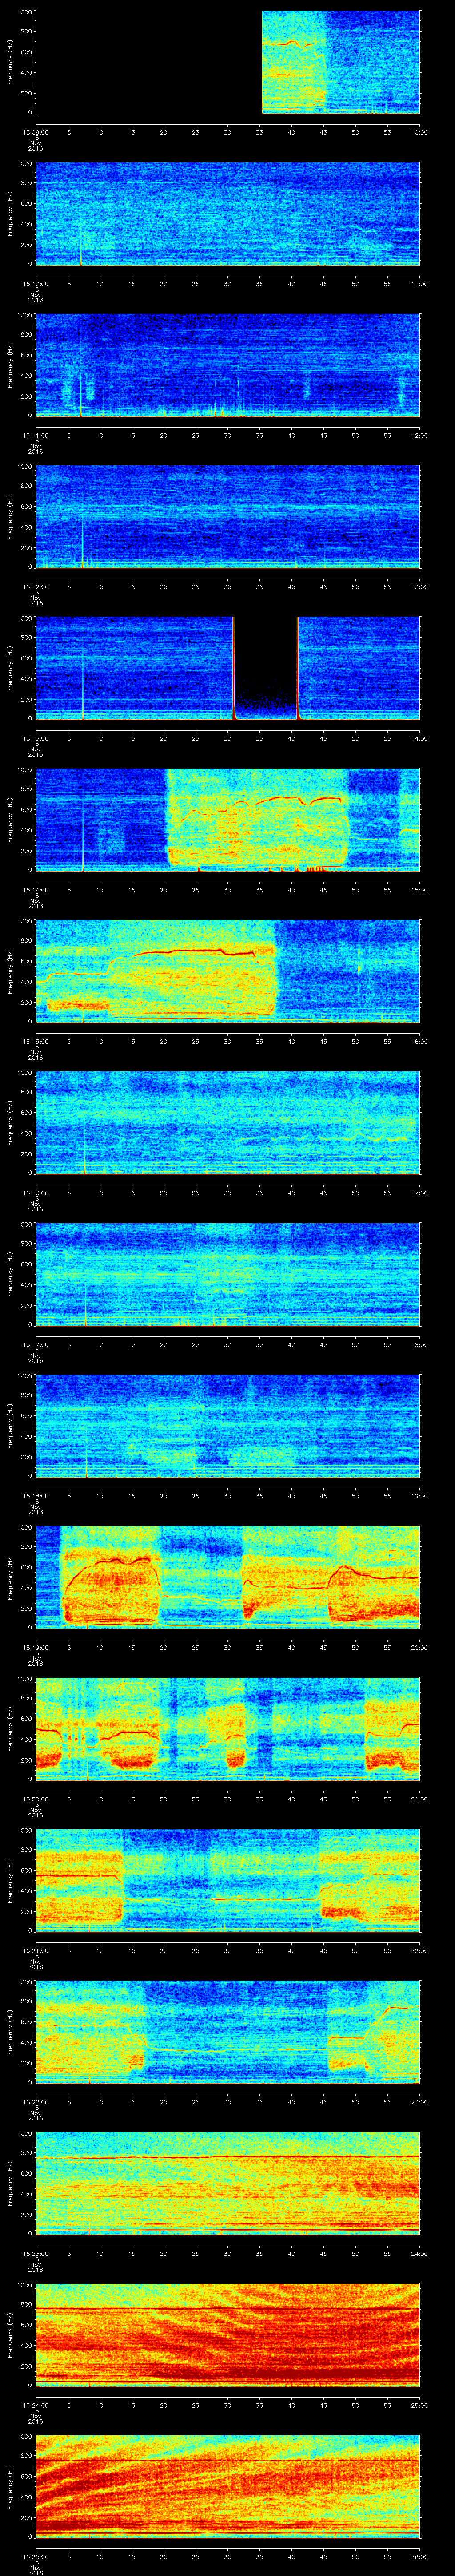455x2576 pixels.
Task: Select the '15:21:00' time axis label
Action: click(x=35, y=1950)
